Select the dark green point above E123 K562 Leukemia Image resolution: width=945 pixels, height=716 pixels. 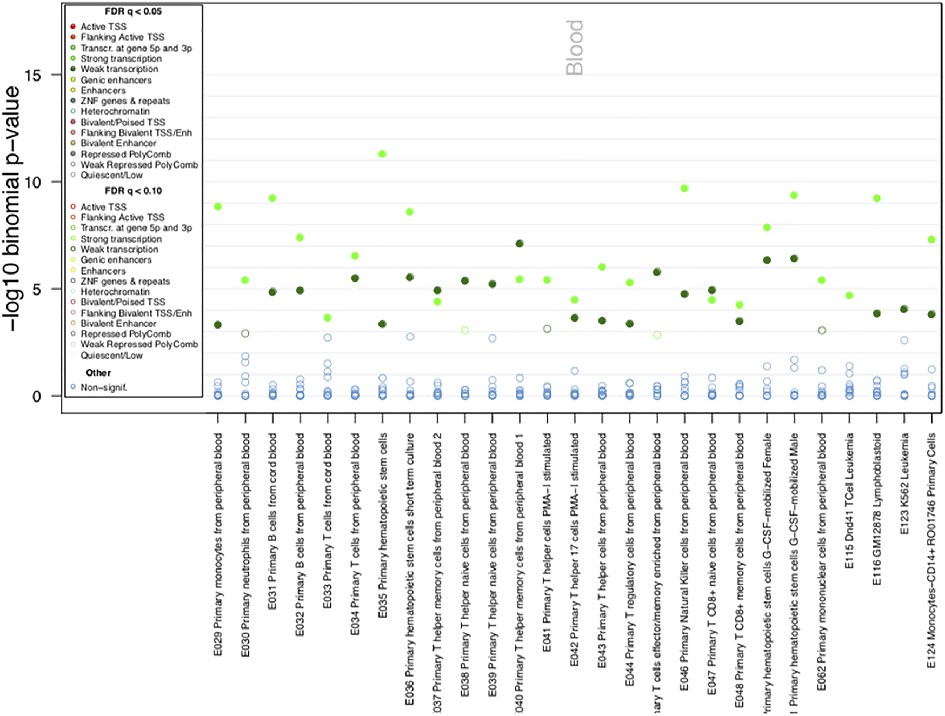(x=904, y=309)
